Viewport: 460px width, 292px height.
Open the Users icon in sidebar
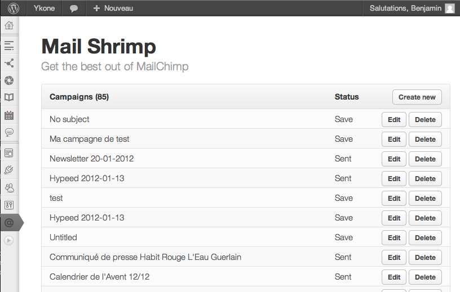point(9,188)
